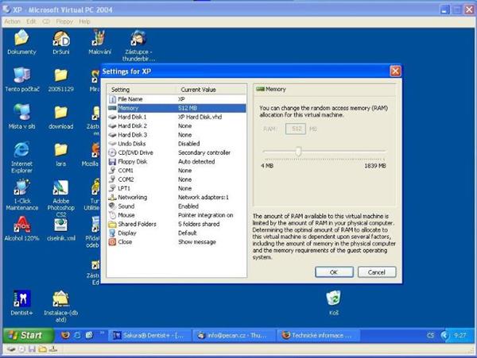477x358 pixels.
Task: Click the Cancel button in Settings
Action: click(x=377, y=272)
